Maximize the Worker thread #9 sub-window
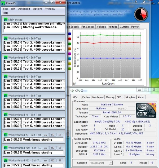 (52, 135)
